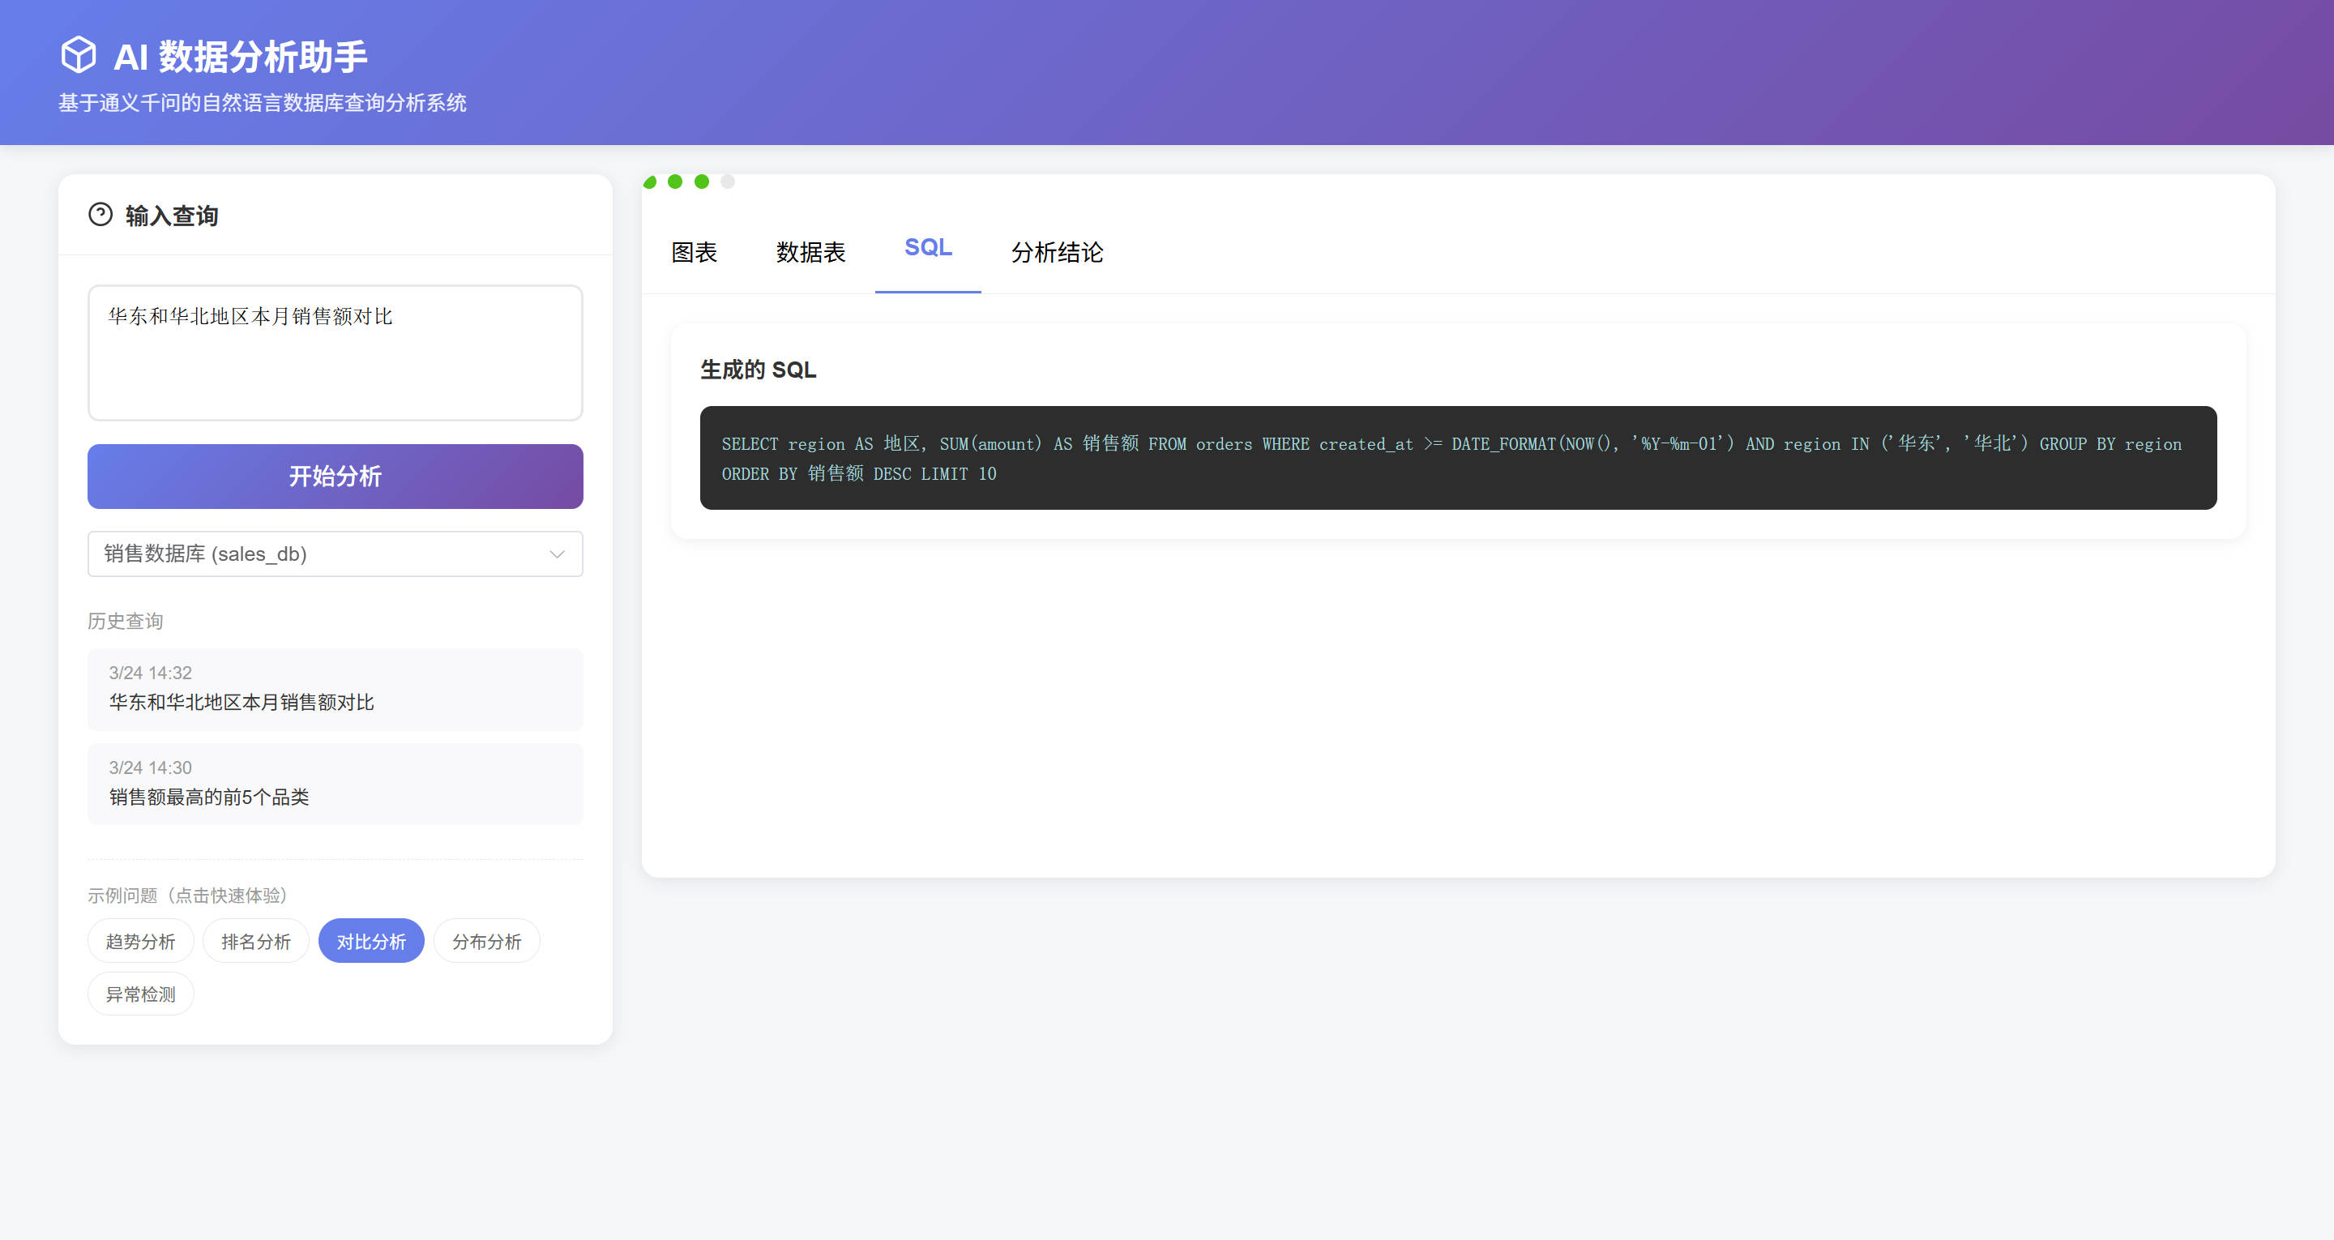
Task: Open the 分析结论 tab
Action: (1057, 252)
